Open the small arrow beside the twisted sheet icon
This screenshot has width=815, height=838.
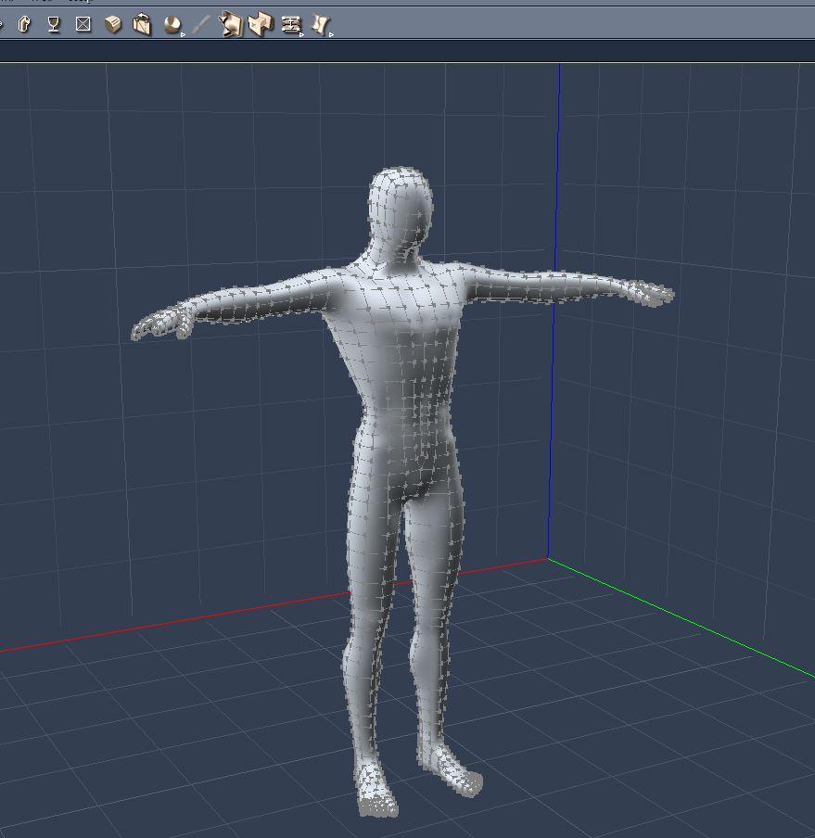(x=331, y=34)
